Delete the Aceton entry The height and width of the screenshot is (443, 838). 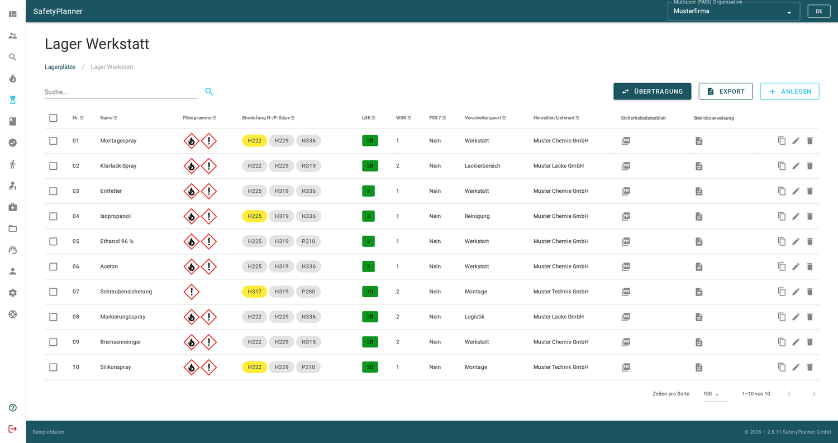point(810,266)
